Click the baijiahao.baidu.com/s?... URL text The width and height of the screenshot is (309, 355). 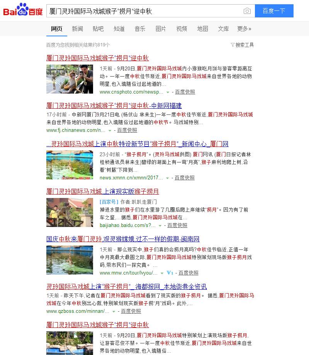127,225
